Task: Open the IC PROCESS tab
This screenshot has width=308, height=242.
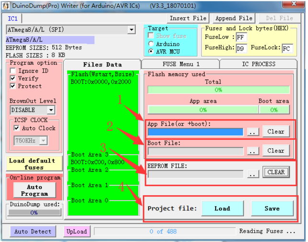Action: [259, 64]
